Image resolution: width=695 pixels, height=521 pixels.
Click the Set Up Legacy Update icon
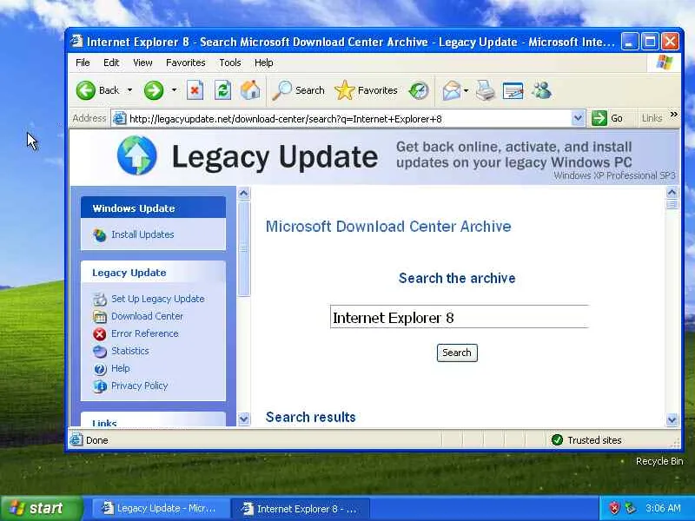point(100,299)
